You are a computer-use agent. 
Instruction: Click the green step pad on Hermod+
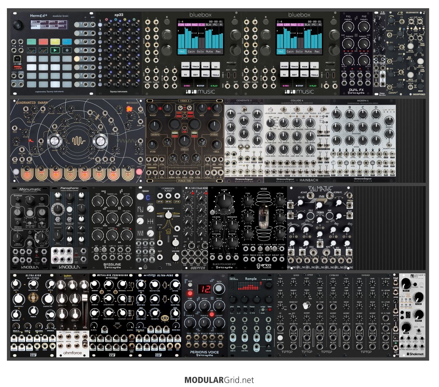31,41
